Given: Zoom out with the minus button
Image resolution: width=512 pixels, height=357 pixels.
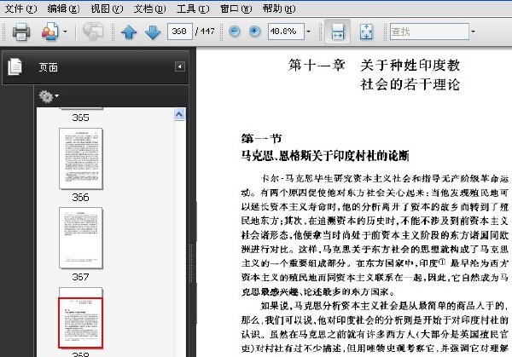Looking at the screenshot, I should [235, 32].
